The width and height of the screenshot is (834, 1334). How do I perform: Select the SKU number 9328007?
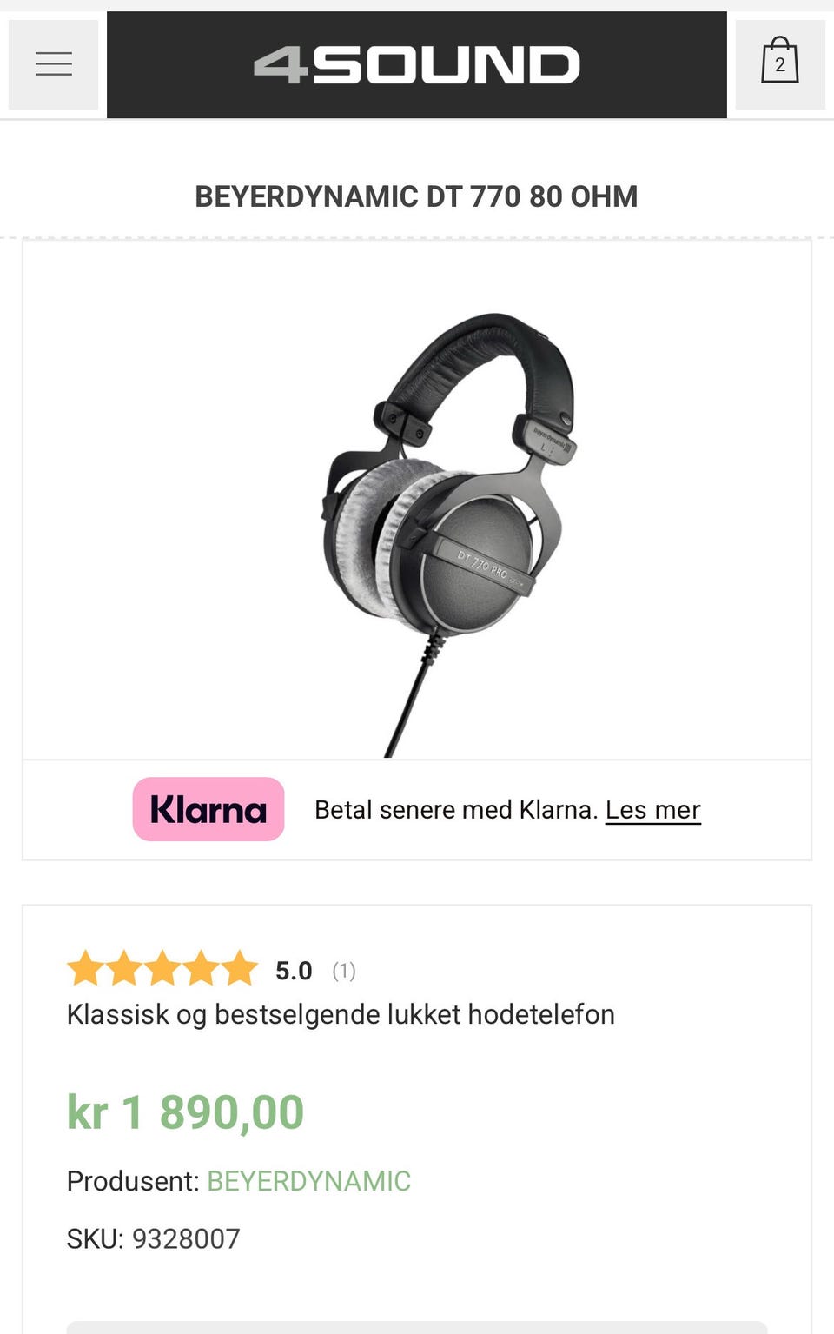(186, 1238)
